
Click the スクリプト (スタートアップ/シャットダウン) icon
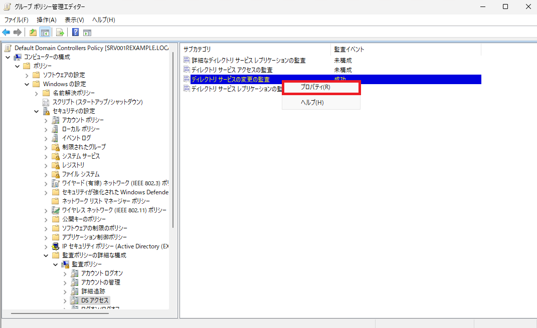tap(46, 102)
